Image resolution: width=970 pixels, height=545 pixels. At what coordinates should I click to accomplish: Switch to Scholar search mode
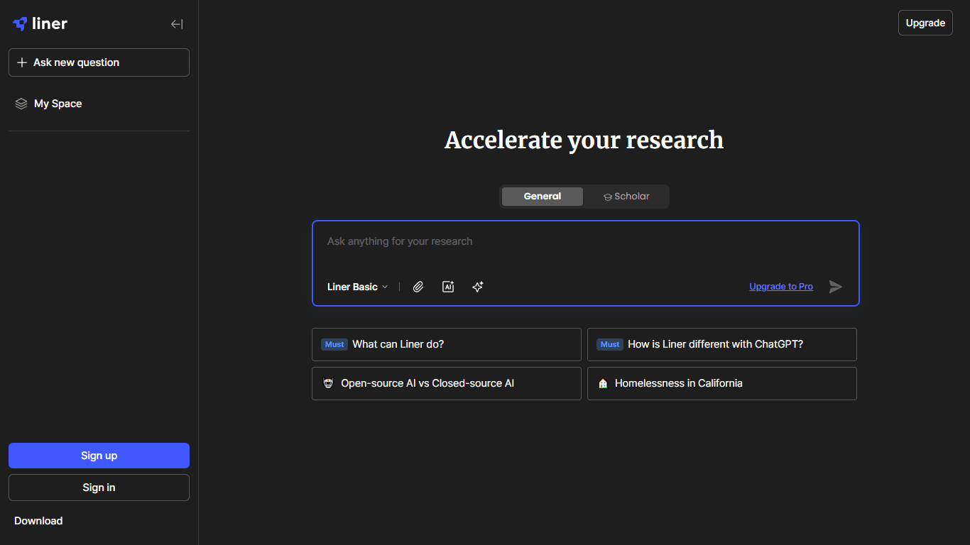[x=626, y=196]
